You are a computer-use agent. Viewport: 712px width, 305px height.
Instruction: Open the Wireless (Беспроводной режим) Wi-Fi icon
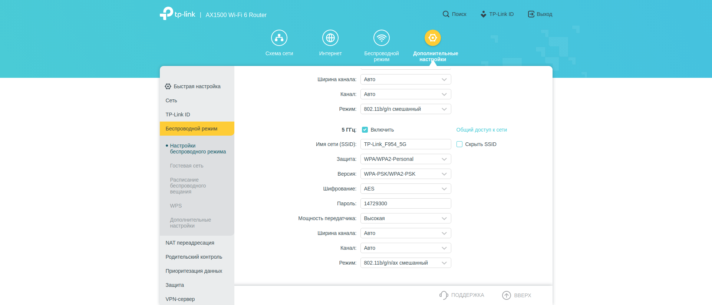(381, 38)
